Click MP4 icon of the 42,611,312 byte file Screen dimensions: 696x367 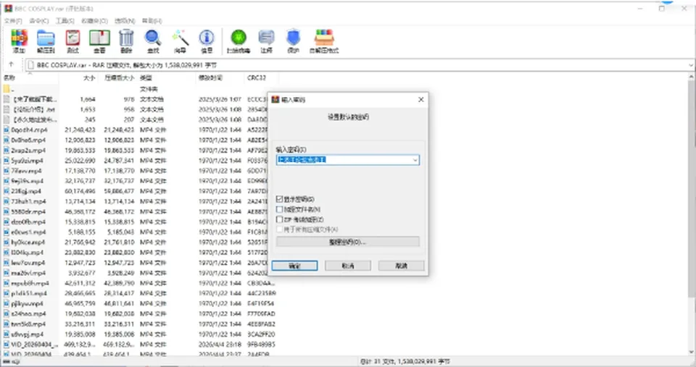(7, 283)
